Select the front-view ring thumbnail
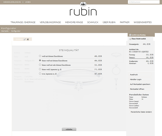This screenshot has height=136, width=162. point(116,69)
